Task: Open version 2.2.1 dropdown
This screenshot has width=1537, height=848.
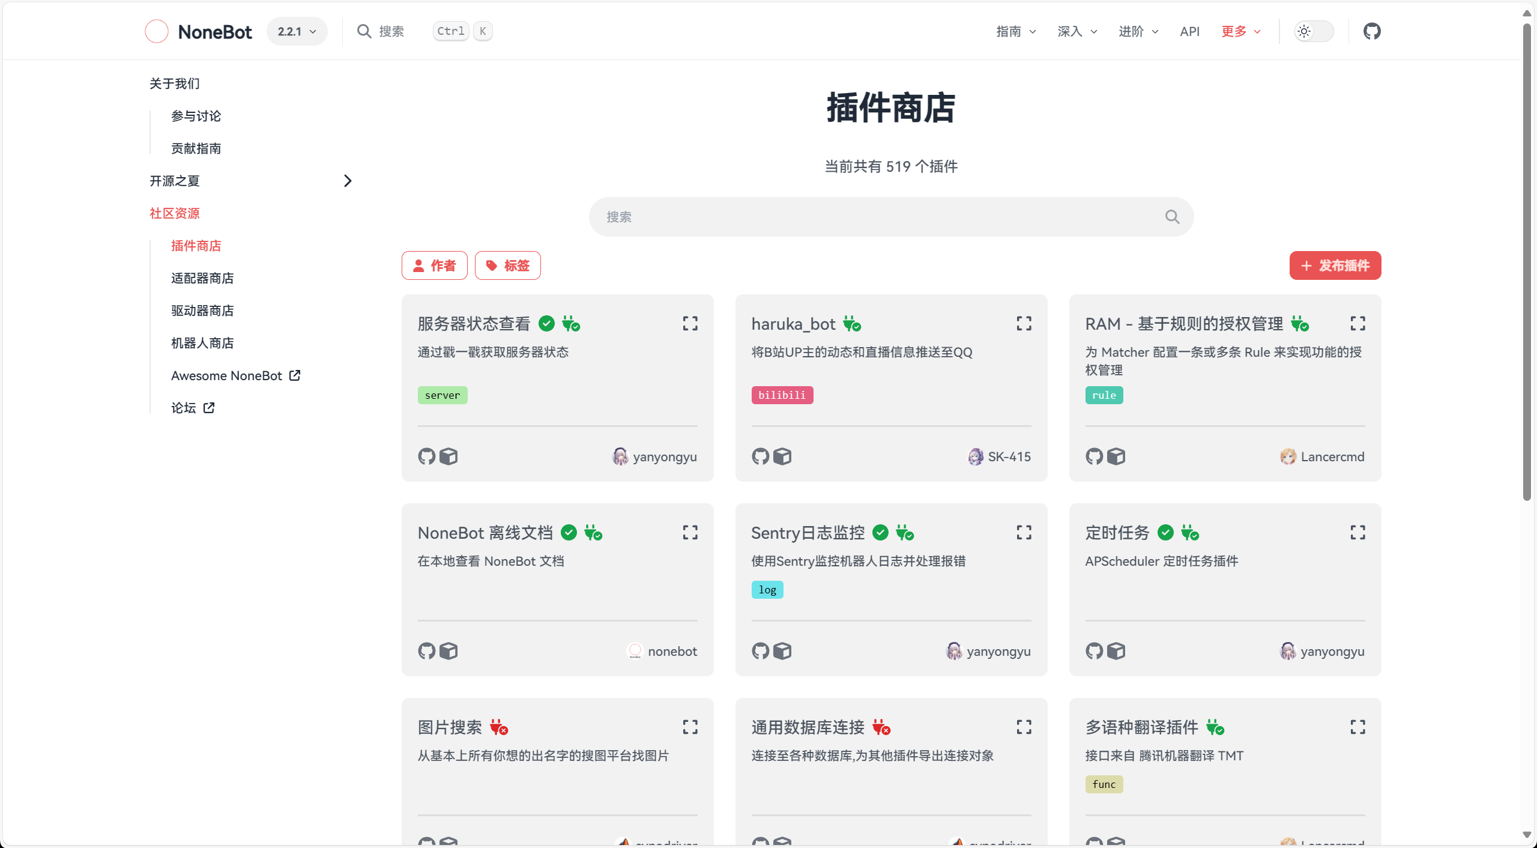Action: (x=297, y=31)
